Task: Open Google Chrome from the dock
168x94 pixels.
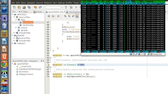Action: 4,64
